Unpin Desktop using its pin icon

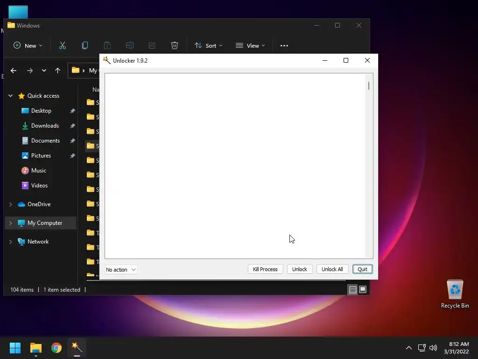point(72,111)
